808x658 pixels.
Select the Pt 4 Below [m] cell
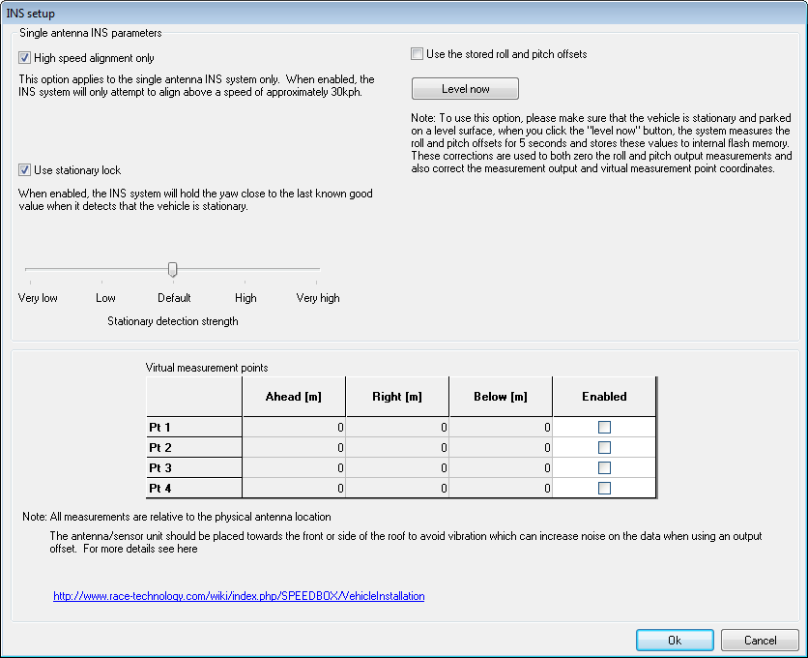(x=501, y=488)
